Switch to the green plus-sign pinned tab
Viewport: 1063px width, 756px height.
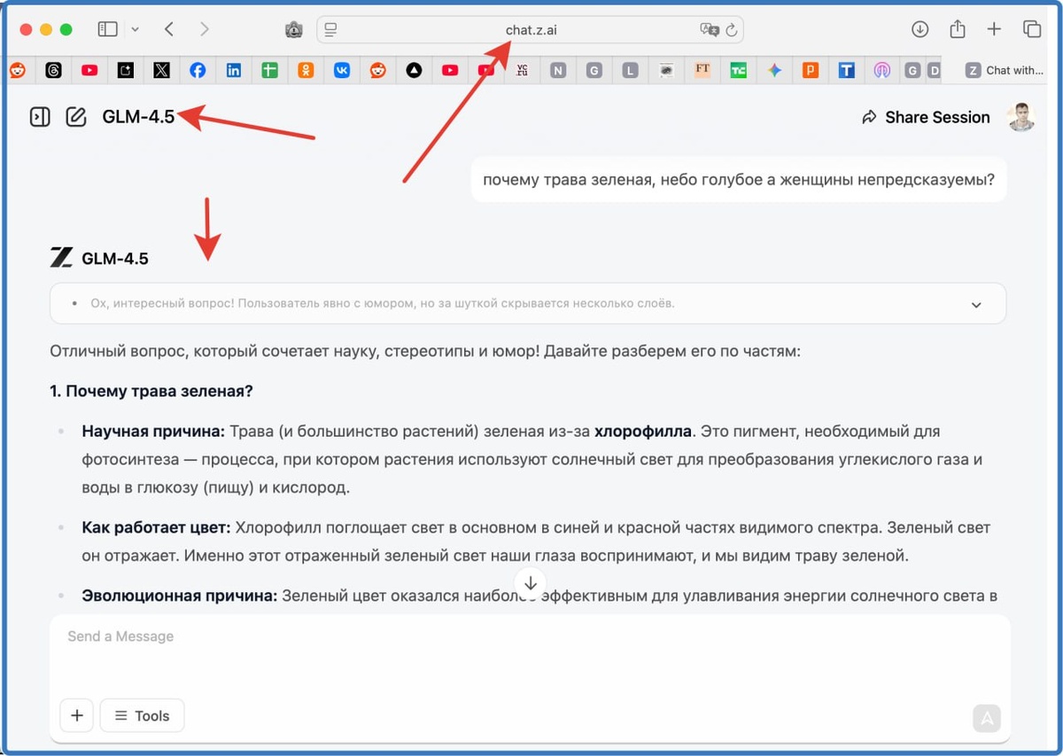[x=270, y=70]
